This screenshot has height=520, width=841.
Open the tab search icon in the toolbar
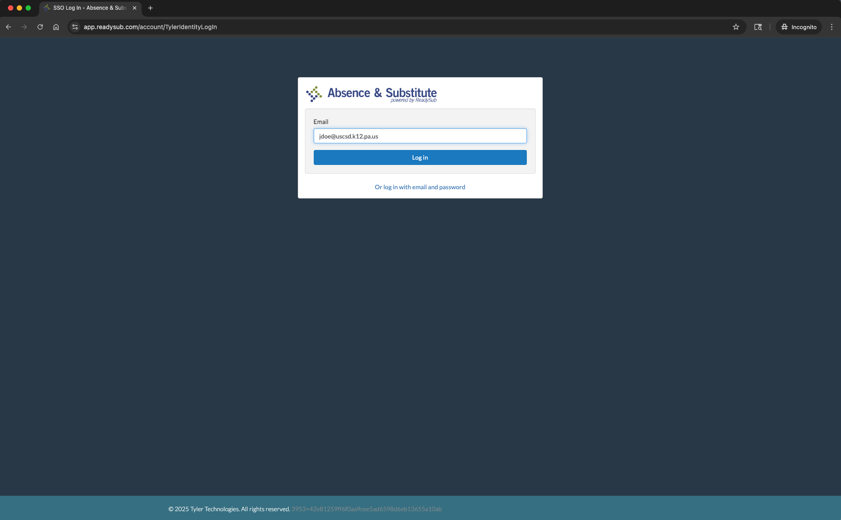[758, 27]
